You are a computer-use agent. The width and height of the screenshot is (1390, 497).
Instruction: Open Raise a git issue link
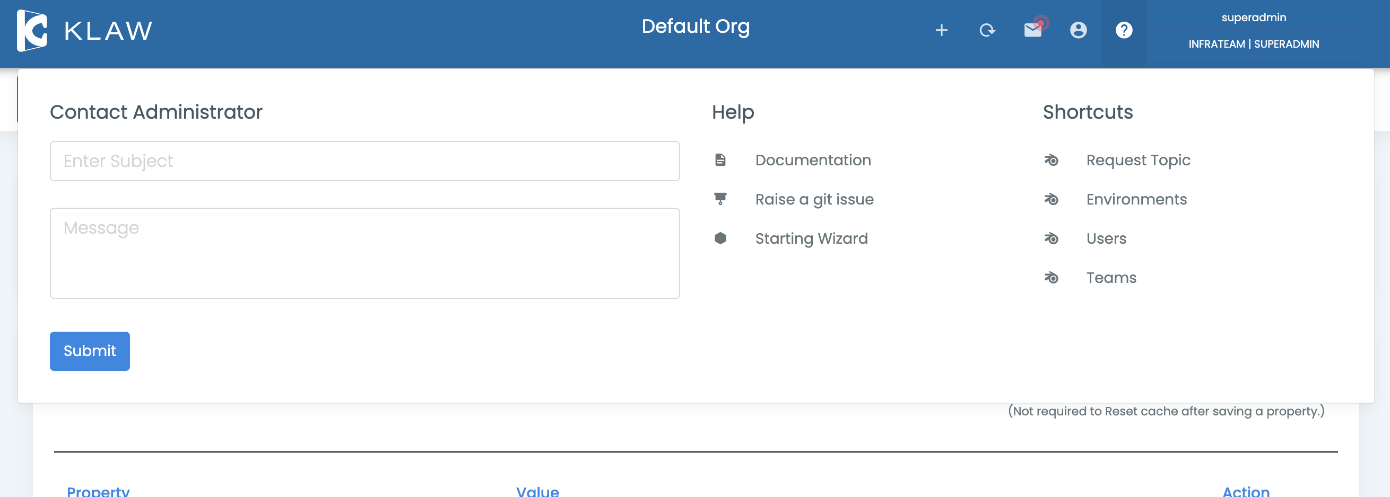coord(814,199)
